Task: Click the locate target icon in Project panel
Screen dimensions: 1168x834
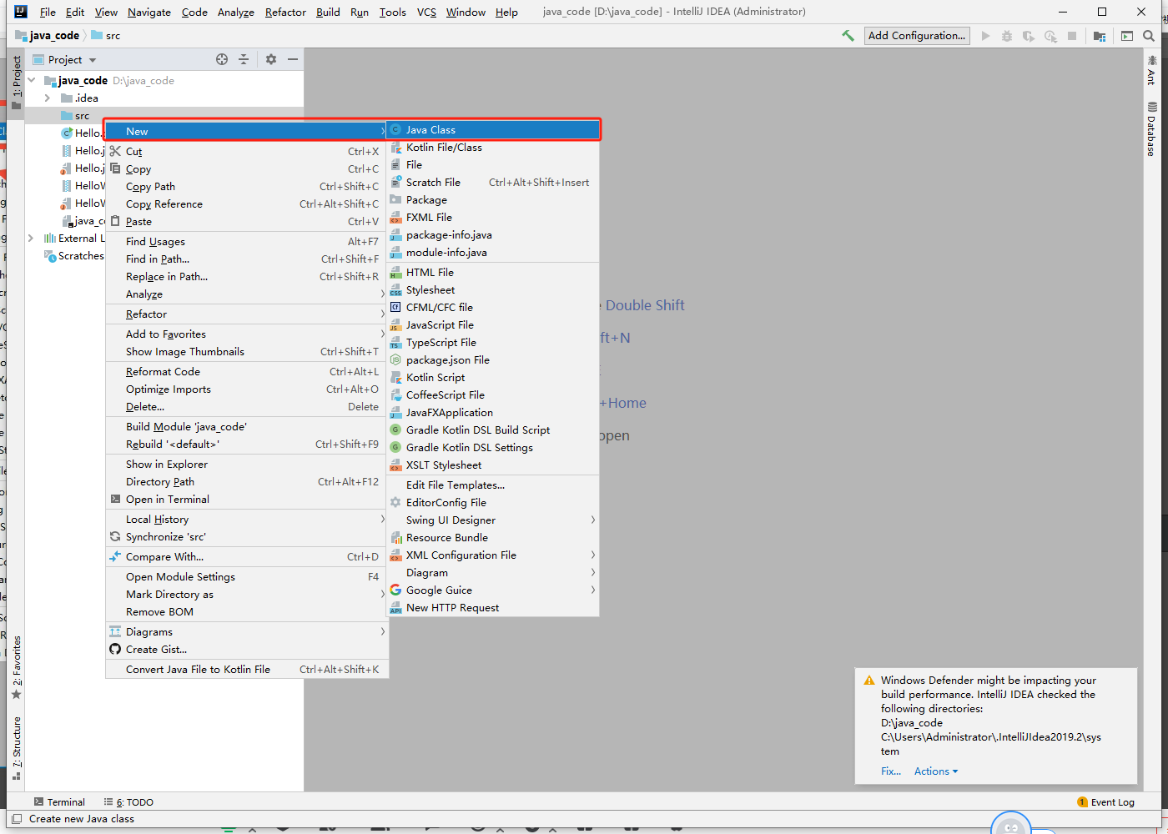Action: (x=222, y=59)
